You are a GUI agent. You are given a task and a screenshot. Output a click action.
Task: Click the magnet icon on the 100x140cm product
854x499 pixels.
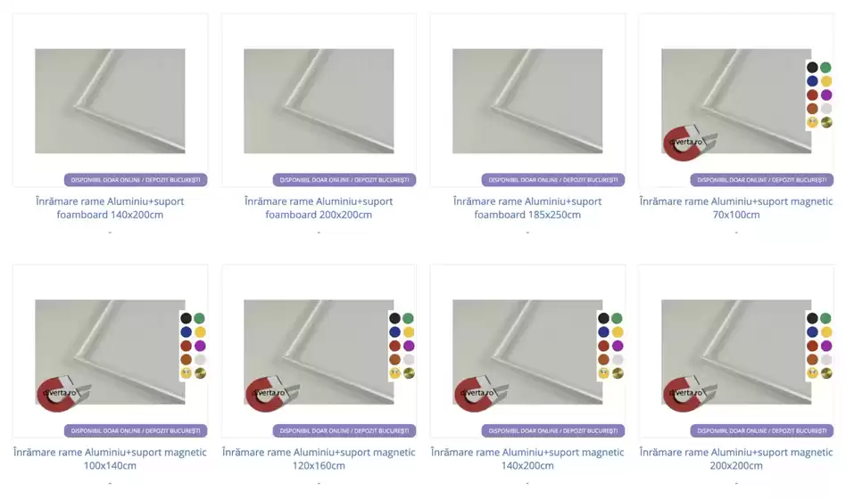coord(62,394)
